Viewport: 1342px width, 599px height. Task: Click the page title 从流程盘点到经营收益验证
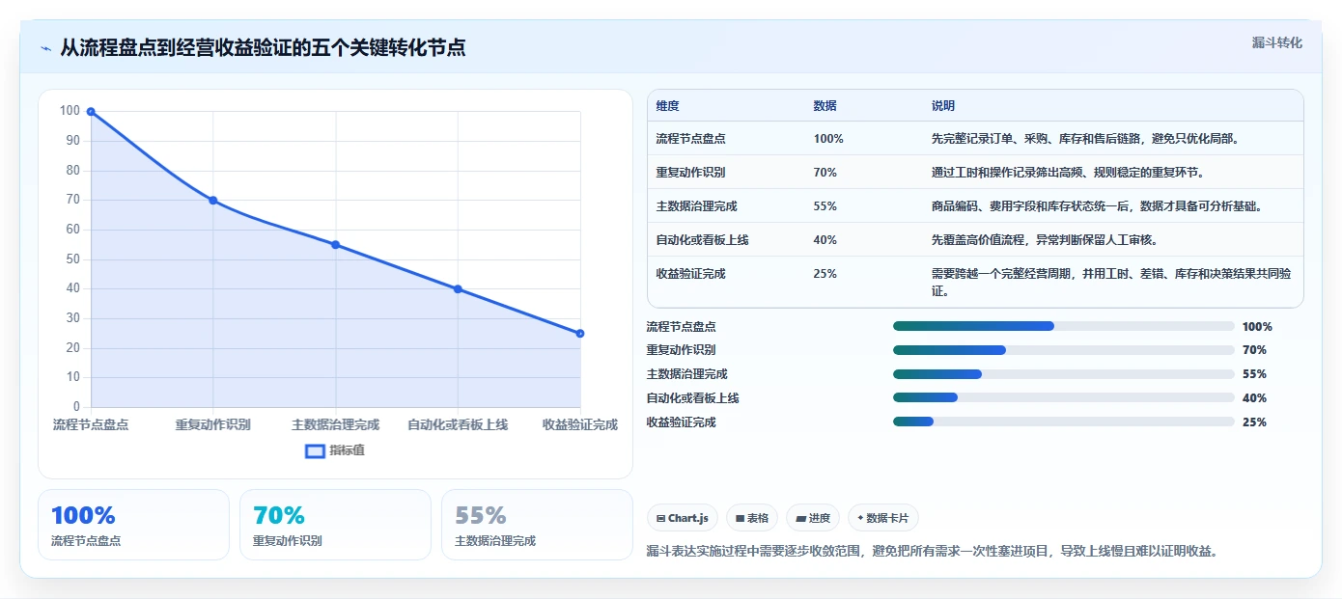coord(263,48)
